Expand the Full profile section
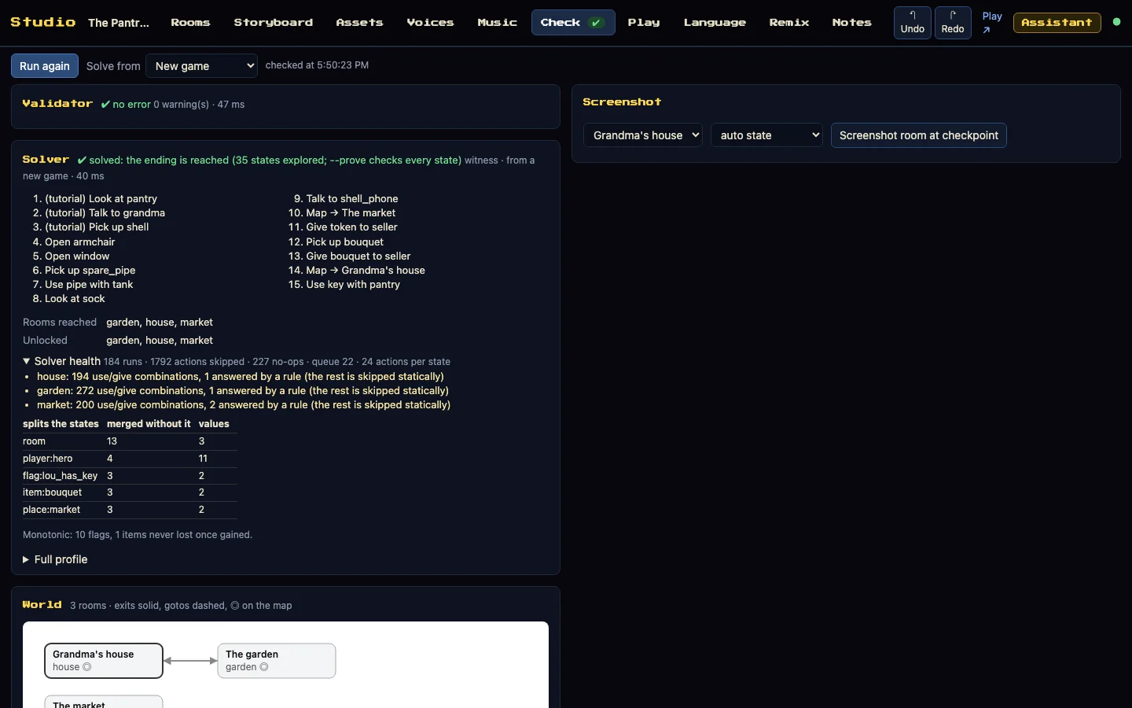The height and width of the screenshot is (708, 1132). tap(55, 559)
